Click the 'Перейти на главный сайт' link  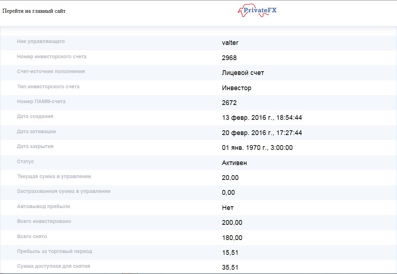pos(34,11)
